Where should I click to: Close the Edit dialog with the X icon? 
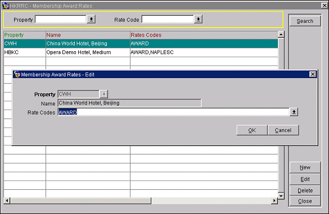[313, 74]
